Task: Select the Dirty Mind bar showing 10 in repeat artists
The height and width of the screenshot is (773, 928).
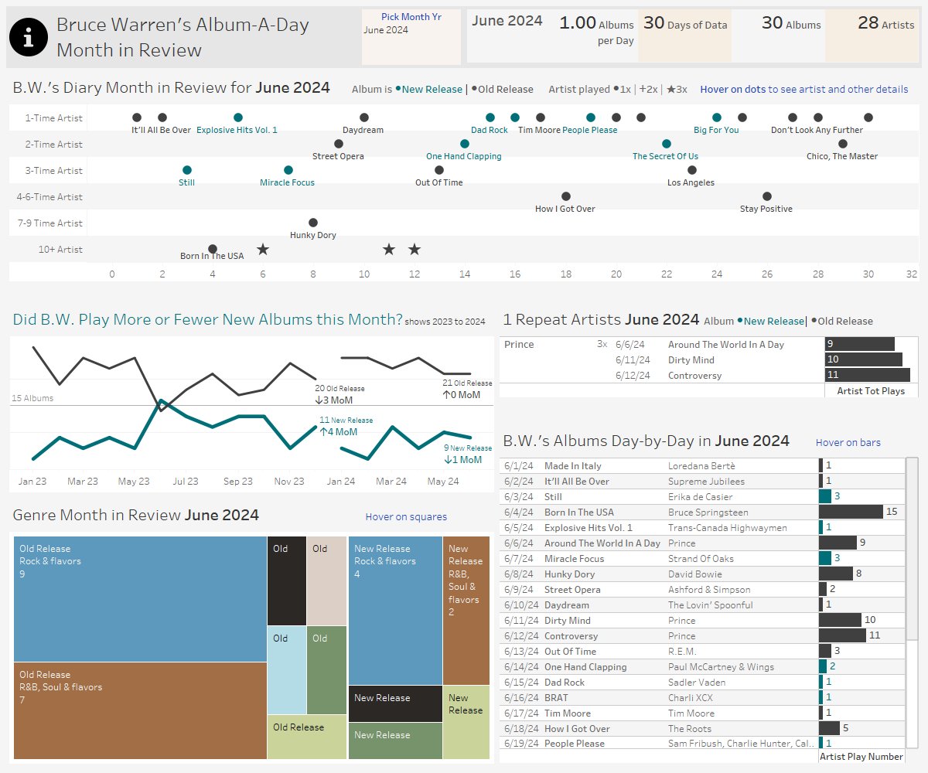Action: click(x=863, y=359)
